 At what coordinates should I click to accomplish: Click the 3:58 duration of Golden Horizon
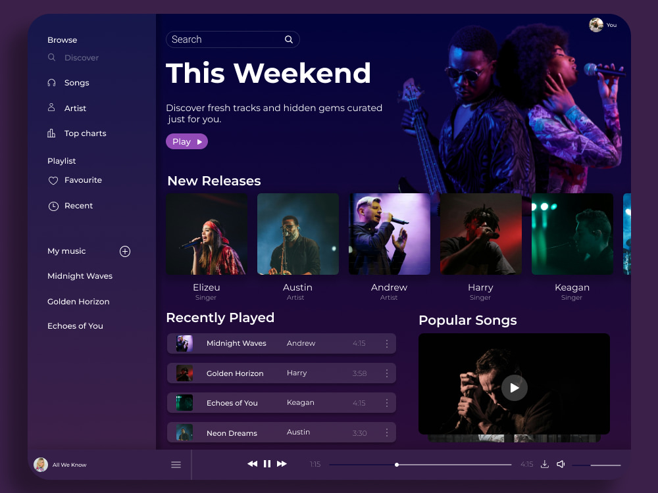click(360, 373)
